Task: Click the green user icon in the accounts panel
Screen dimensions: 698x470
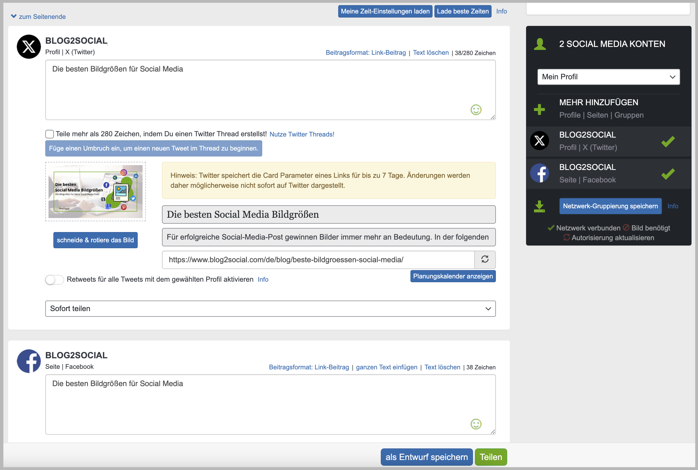Action: point(540,44)
